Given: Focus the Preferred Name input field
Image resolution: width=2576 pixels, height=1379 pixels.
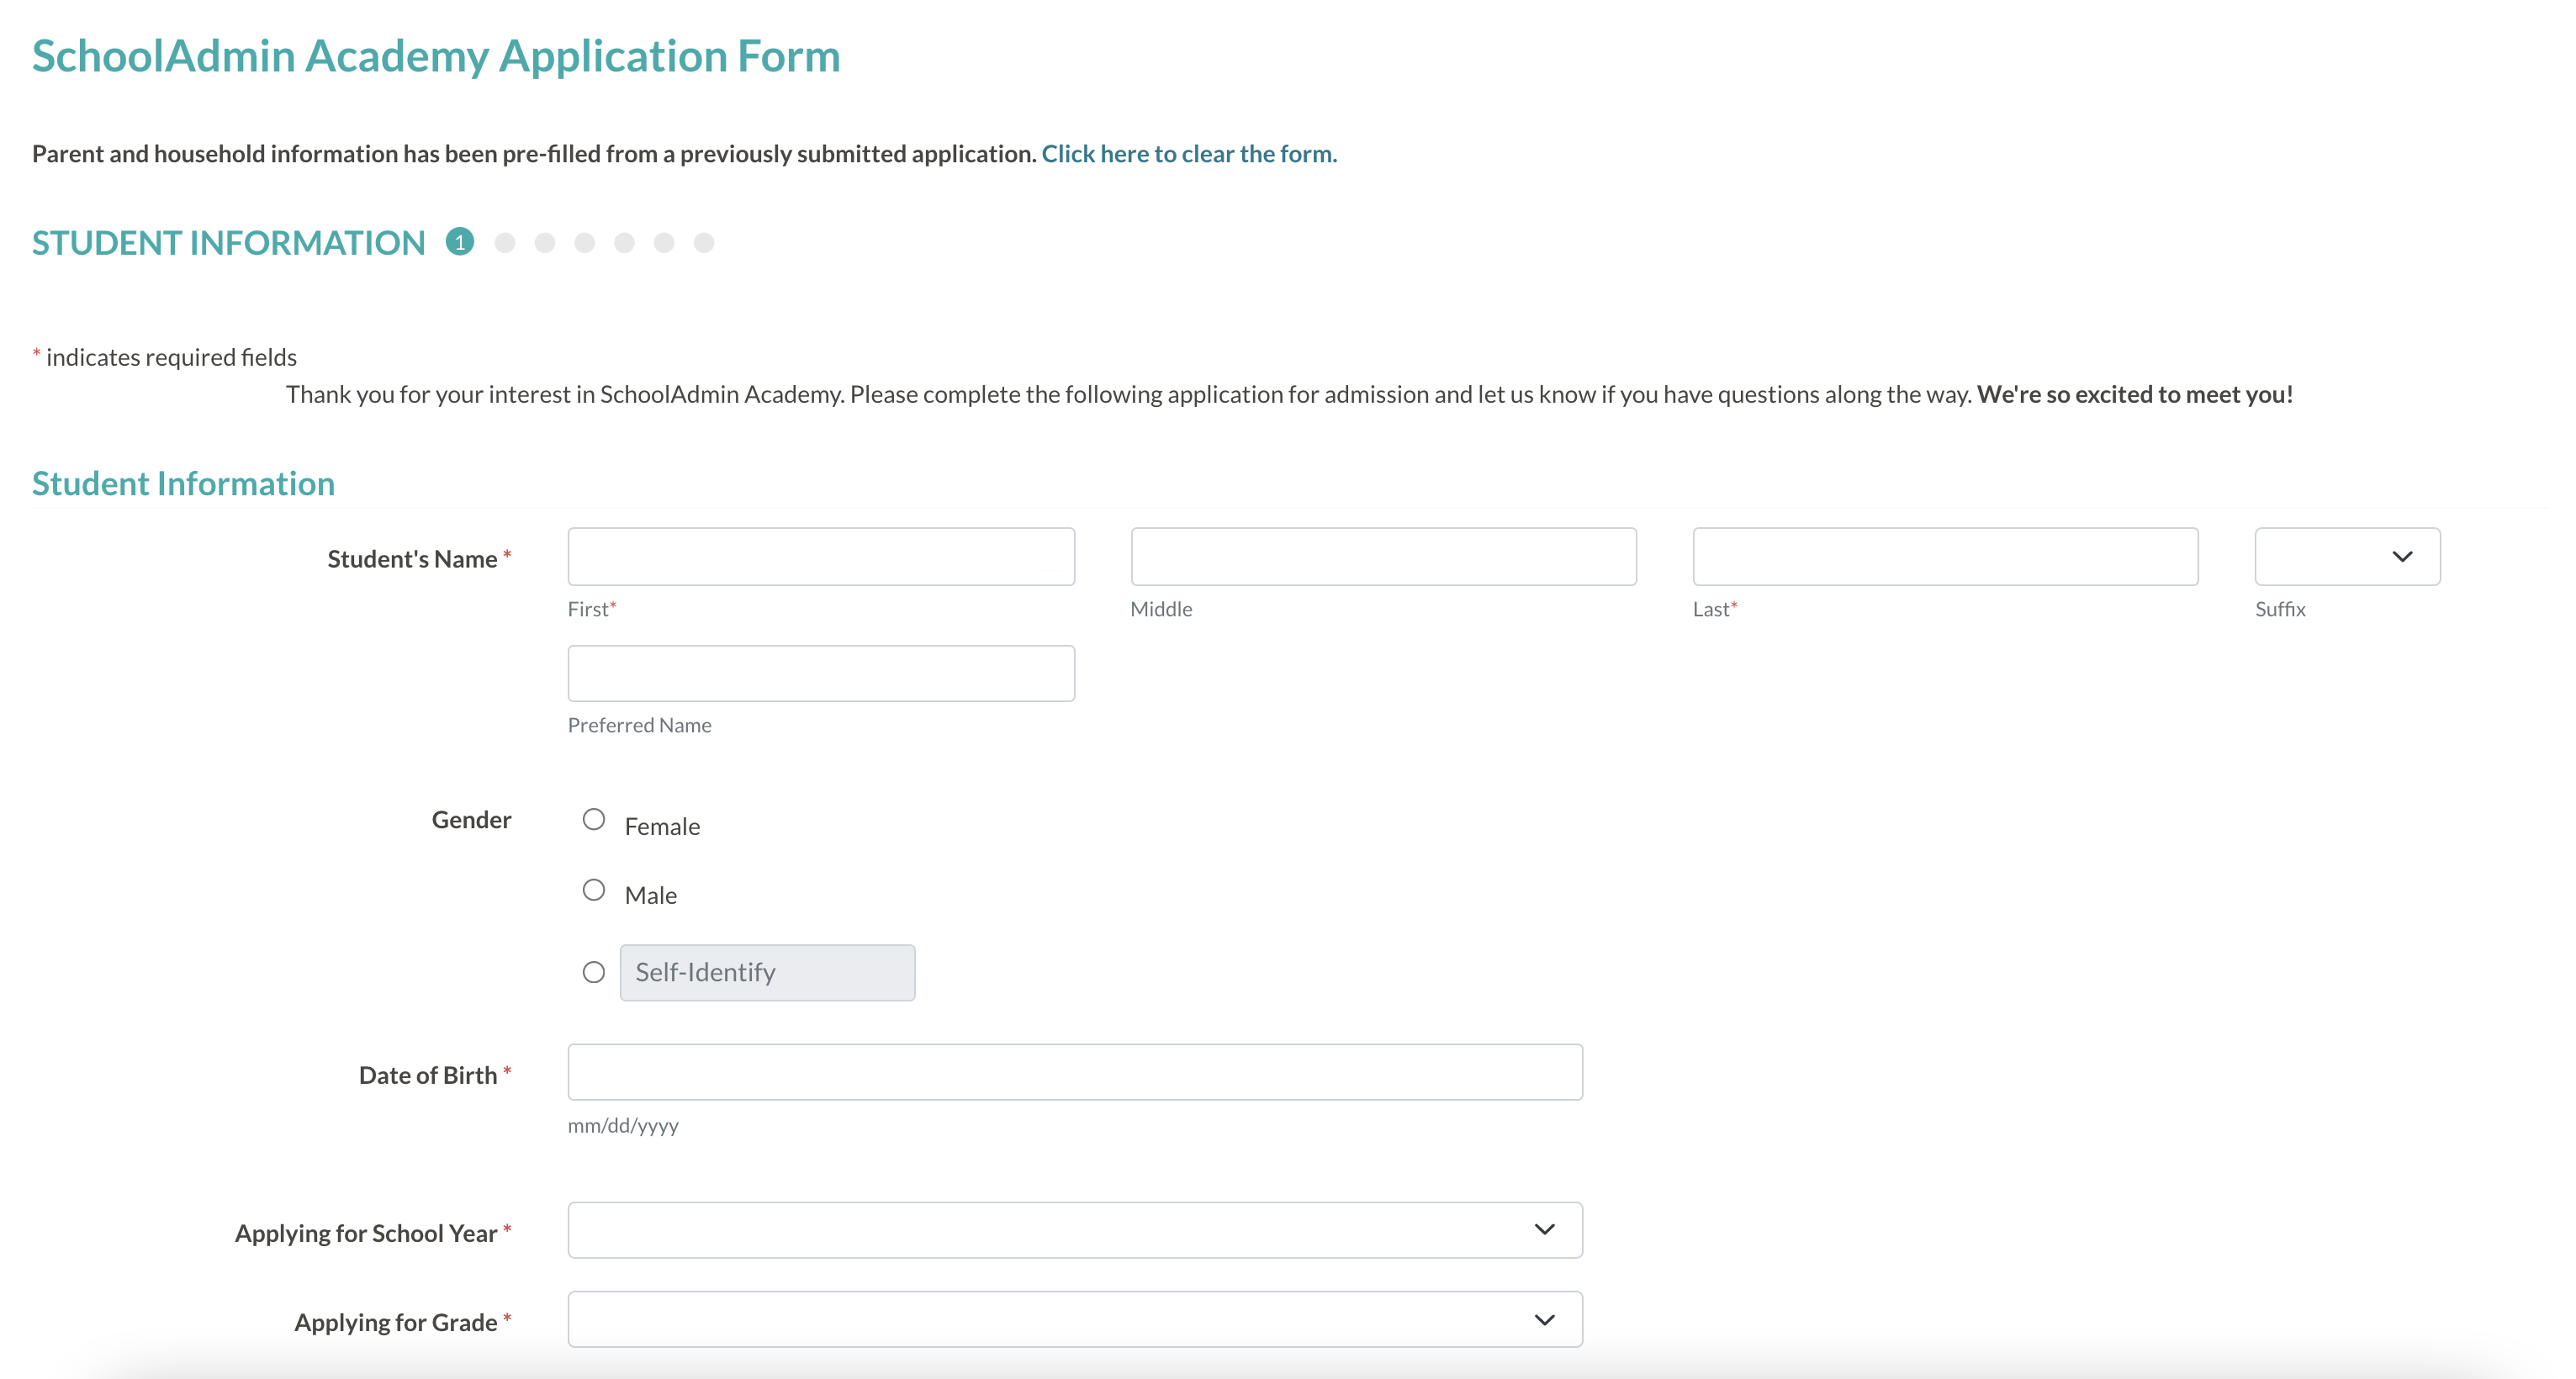Looking at the screenshot, I should (821, 673).
